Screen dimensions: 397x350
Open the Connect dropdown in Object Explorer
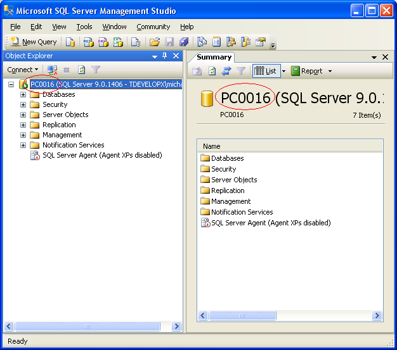[23, 70]
